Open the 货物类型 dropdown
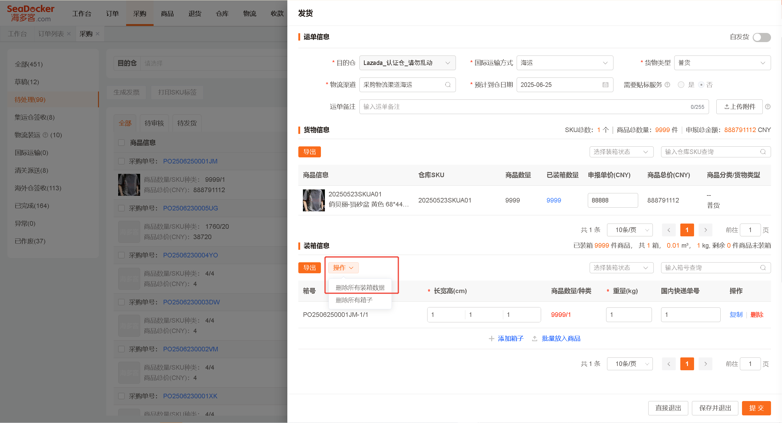This screenshot has height=423, width=782. click(x=722, y=63)
